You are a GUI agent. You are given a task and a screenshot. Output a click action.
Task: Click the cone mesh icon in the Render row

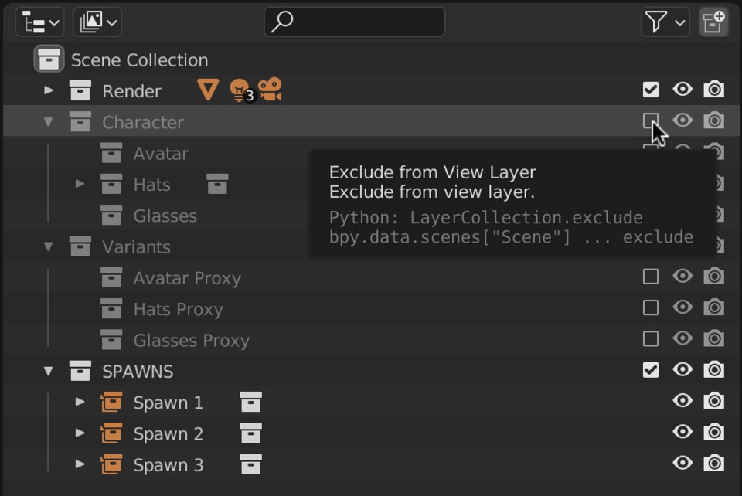click(x=207, y=90)
